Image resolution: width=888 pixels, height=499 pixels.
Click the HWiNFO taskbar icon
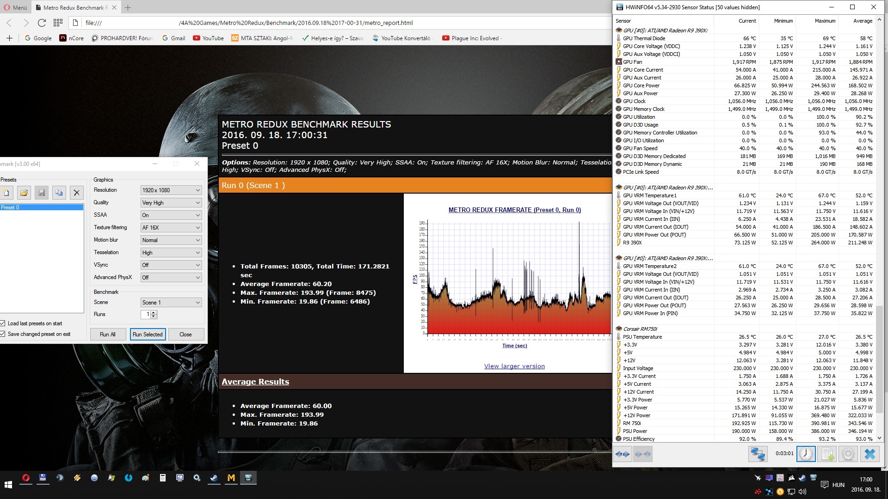(x=248, y=478)
